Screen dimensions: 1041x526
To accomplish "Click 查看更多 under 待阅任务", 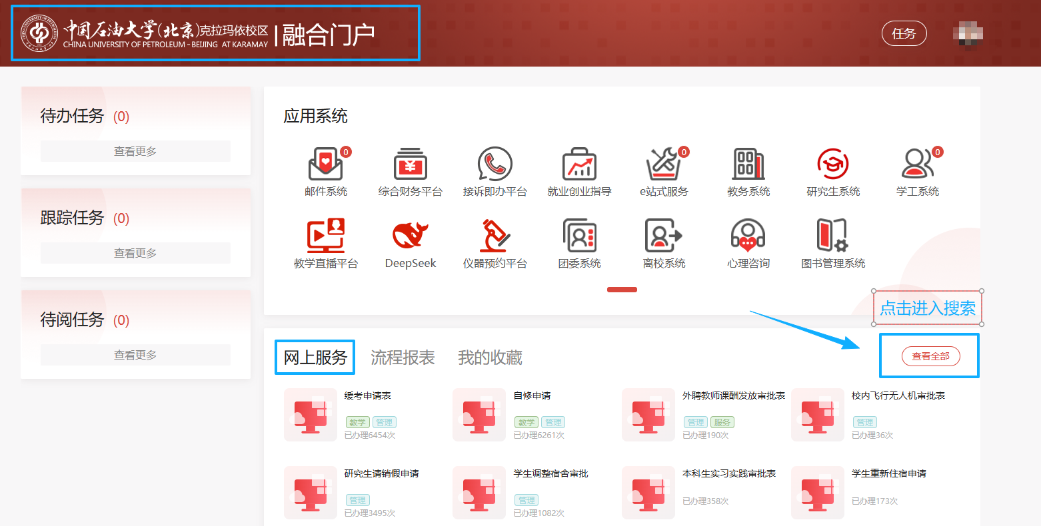I will [135, 355].
